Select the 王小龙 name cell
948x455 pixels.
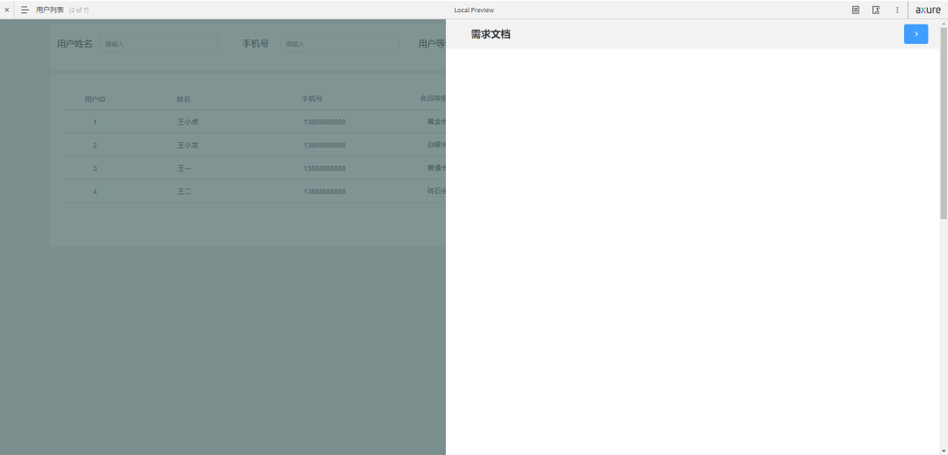pyautogui.click(x=188, y=145)
